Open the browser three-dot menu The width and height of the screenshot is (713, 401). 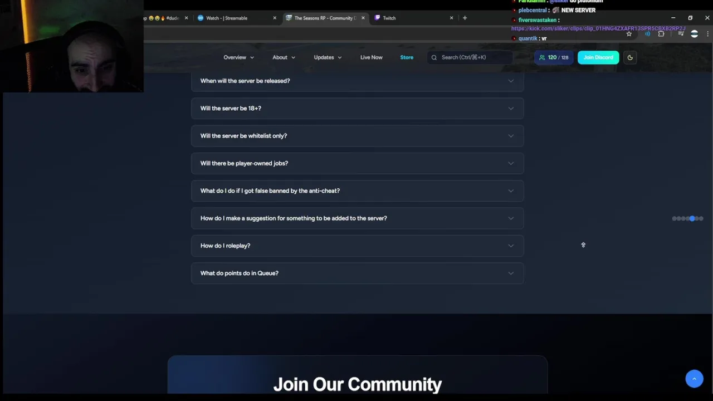point(707,34)
